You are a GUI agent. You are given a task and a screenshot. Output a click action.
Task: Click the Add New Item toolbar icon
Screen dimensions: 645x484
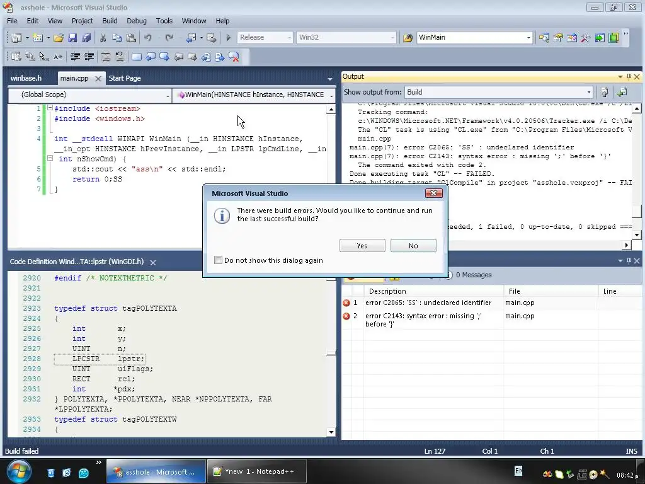pyautogui.click(x=38, y=38)
